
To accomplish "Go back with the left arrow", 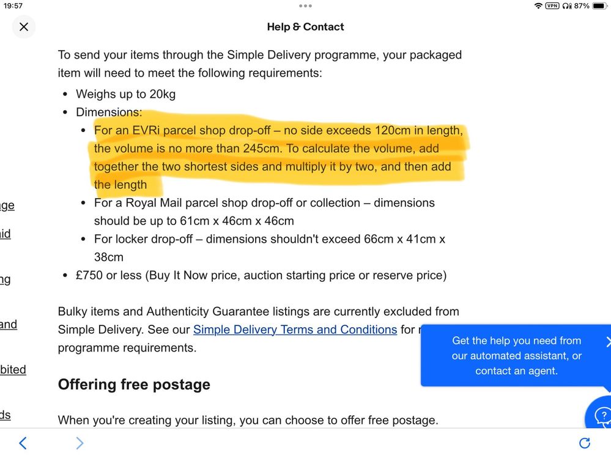I will (23, 443).
